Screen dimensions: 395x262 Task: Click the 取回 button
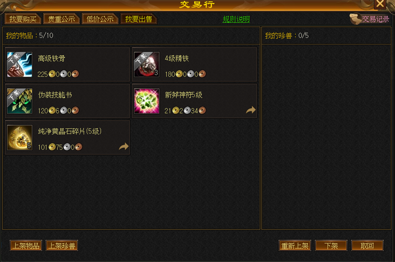(367, 246)
